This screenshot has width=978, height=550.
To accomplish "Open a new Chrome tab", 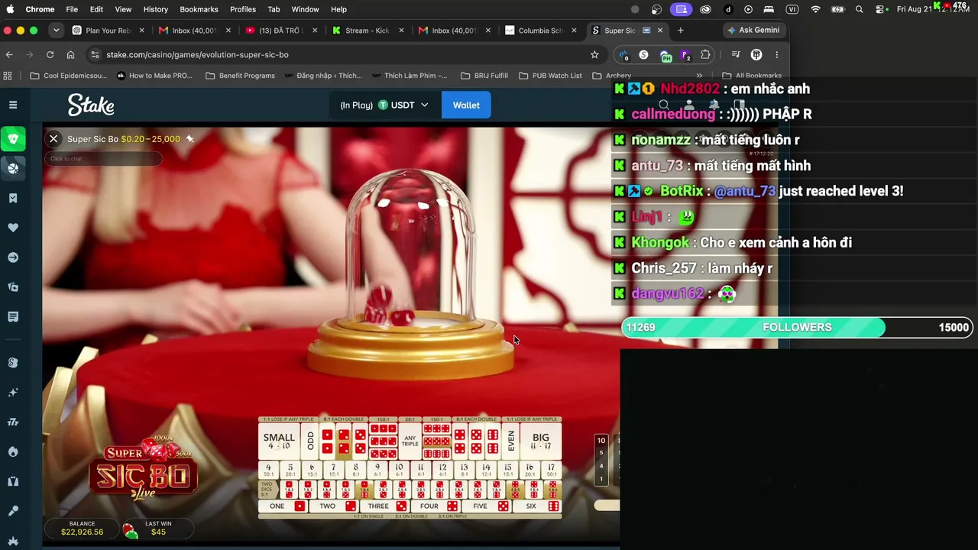I will tap(681, 31).
